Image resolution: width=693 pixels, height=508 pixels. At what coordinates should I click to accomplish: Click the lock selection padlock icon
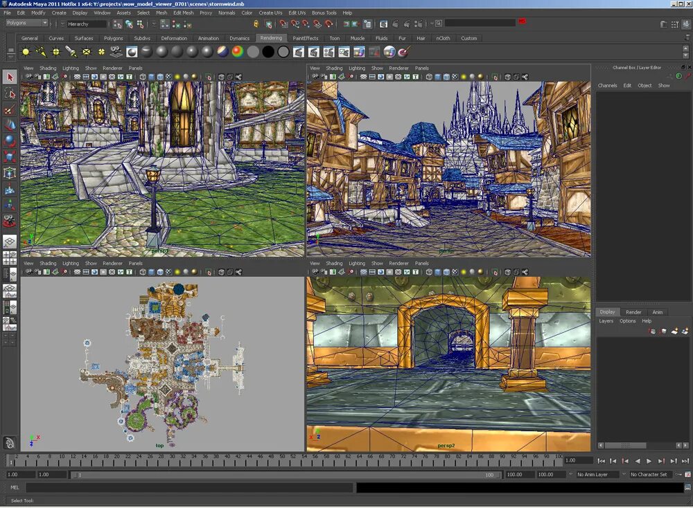[256, 24]
